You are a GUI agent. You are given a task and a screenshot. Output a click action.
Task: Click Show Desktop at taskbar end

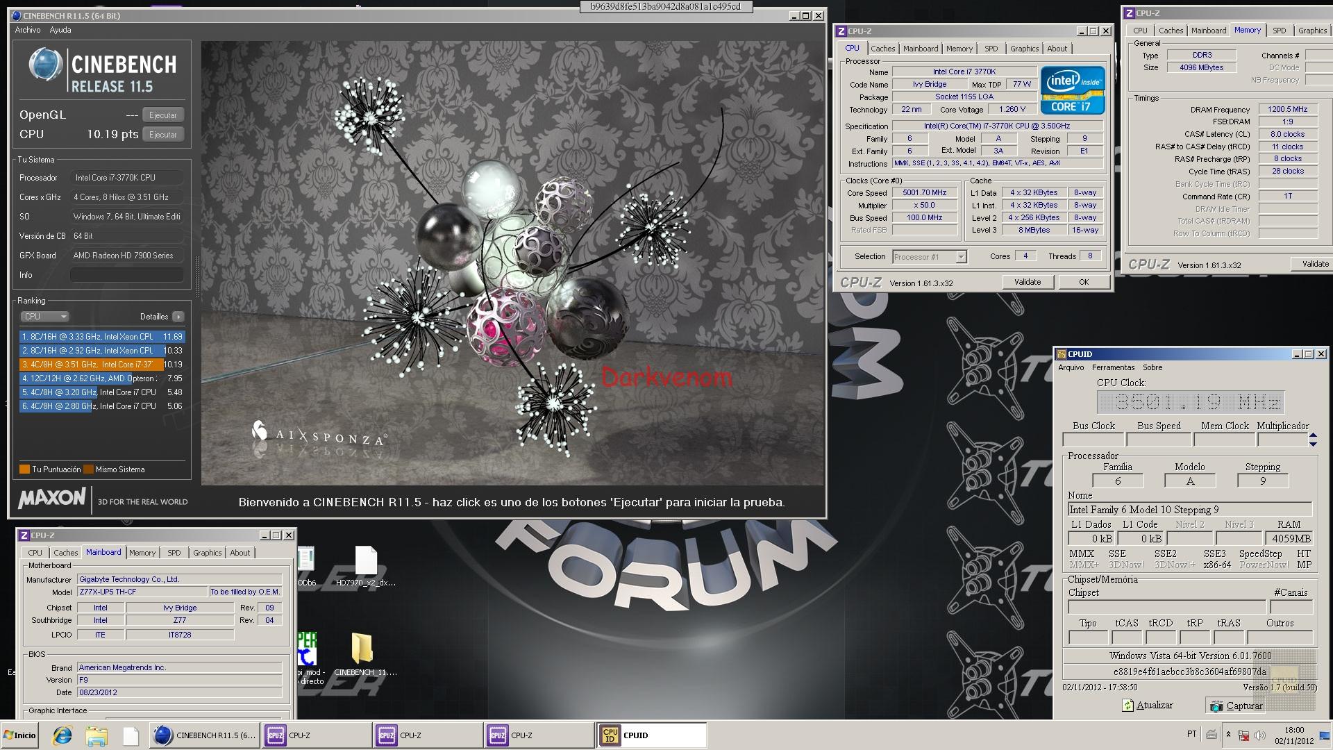point(1325,735)
